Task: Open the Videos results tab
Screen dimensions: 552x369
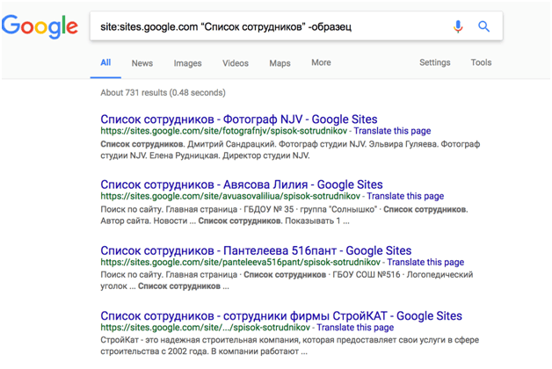Action: (x=236, y=63)
